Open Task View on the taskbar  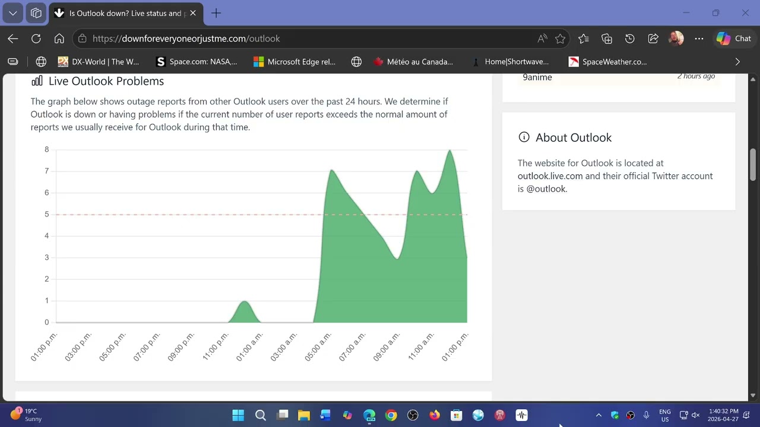(x=283, y=415)
